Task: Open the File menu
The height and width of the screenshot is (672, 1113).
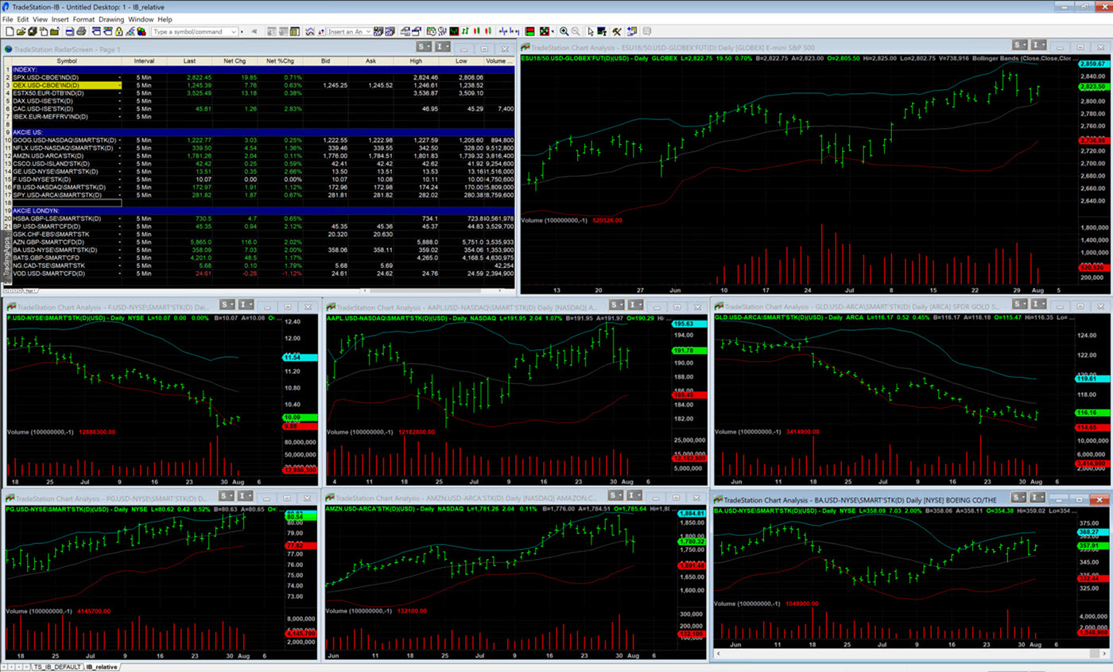Action: click(x=8, y=19)
